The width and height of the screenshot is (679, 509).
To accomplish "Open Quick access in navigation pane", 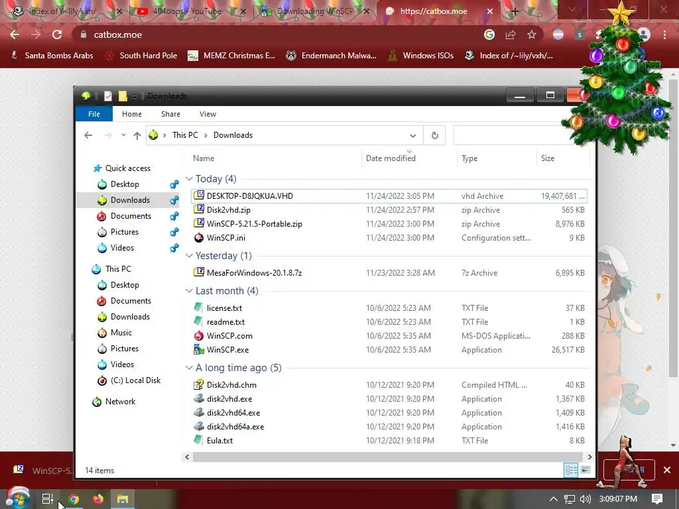I will click(128, 168).
